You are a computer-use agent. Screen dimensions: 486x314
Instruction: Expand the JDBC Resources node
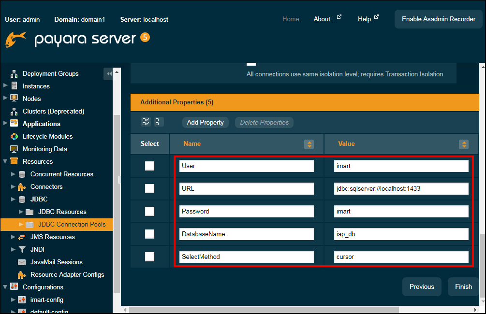click(x=21, y=212)
